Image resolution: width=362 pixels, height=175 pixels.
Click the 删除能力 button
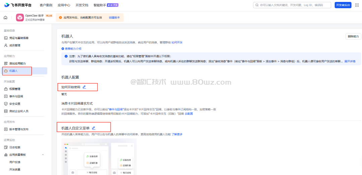tap(353, 36)
